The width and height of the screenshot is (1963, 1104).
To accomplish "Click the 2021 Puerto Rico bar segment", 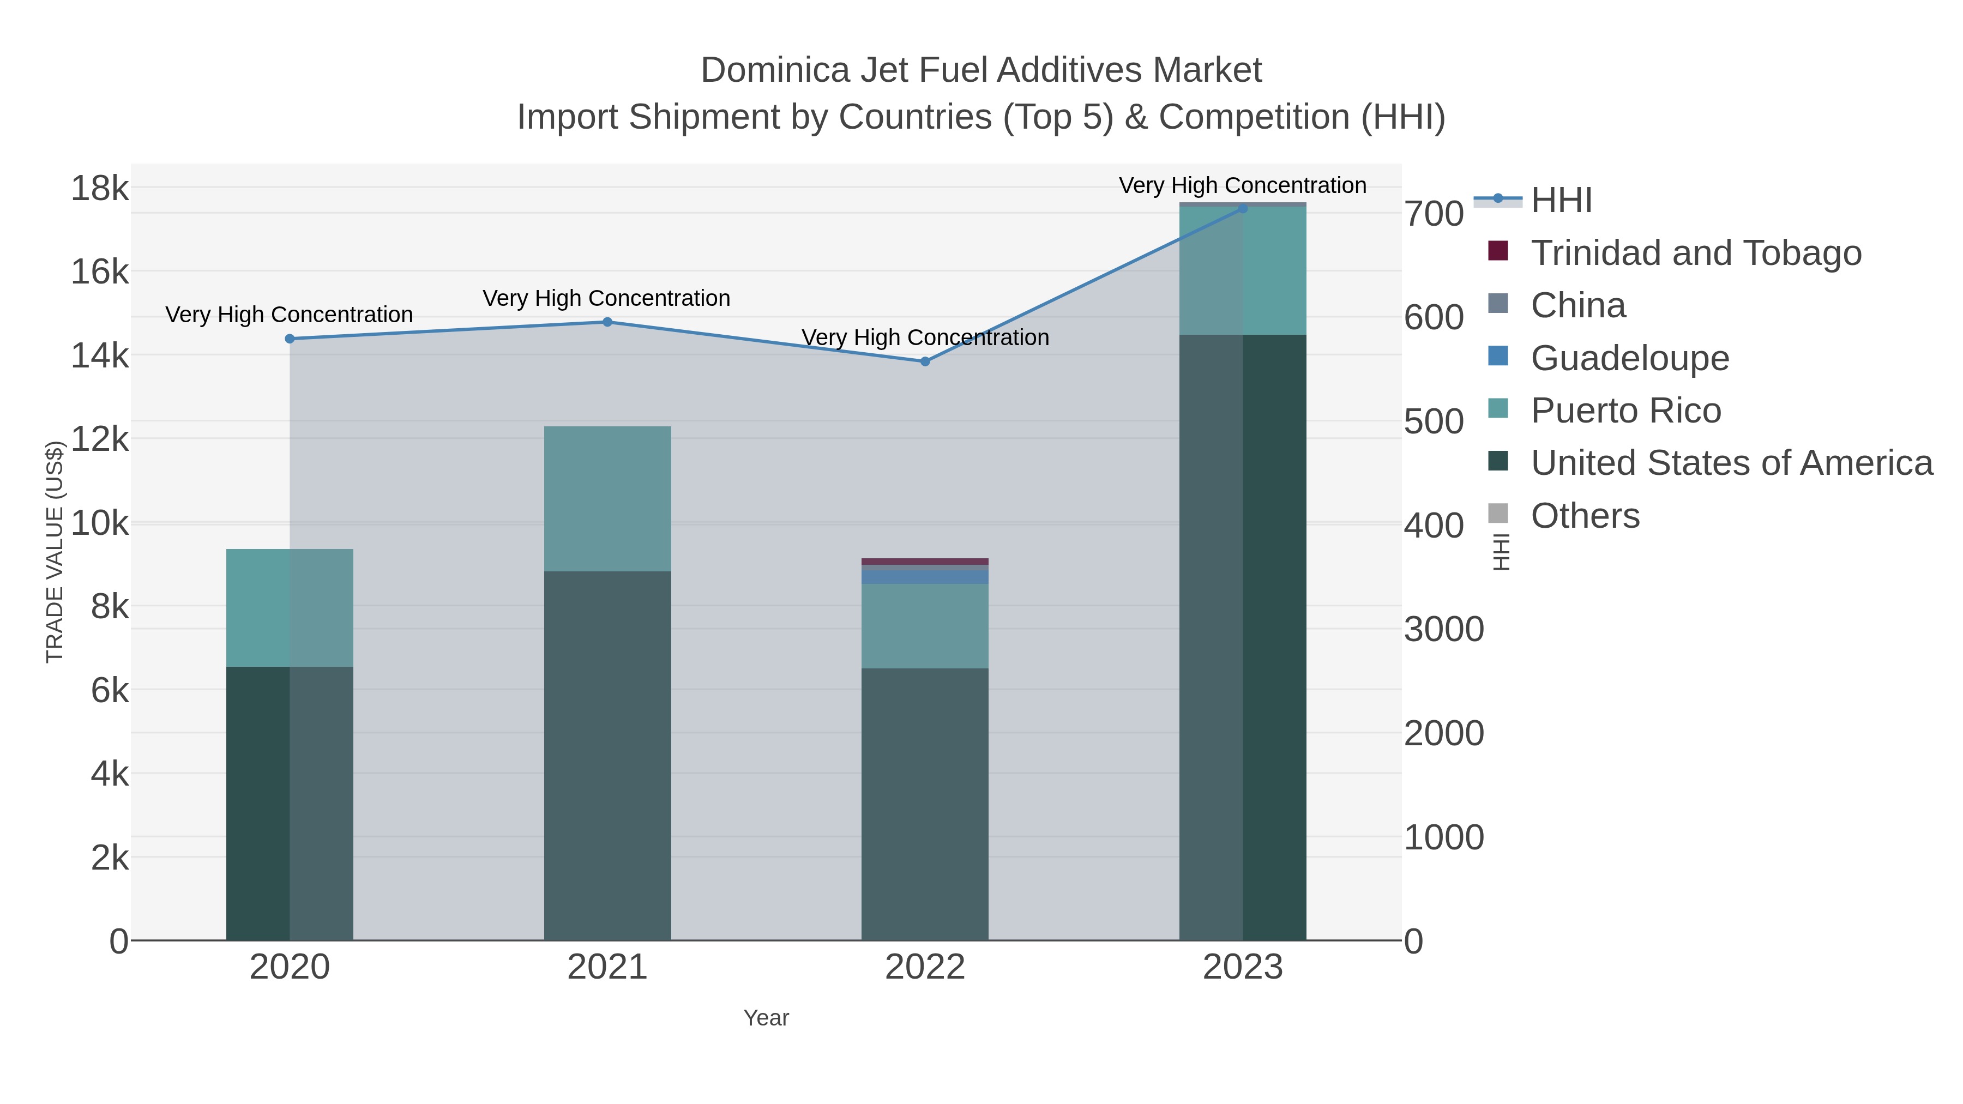I will tap(607, 499).
